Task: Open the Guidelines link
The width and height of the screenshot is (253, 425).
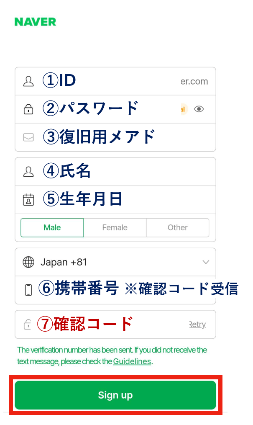Action: pos(132,361)
